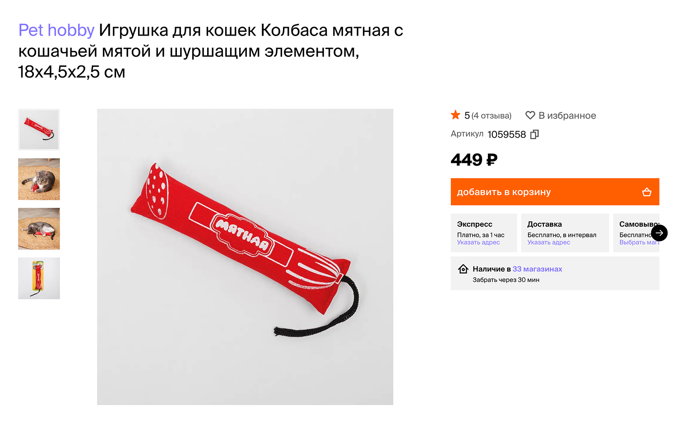Click the copy article number icon
The width and height of the screenshot is (686, 433).
click(x=534, y=134)
